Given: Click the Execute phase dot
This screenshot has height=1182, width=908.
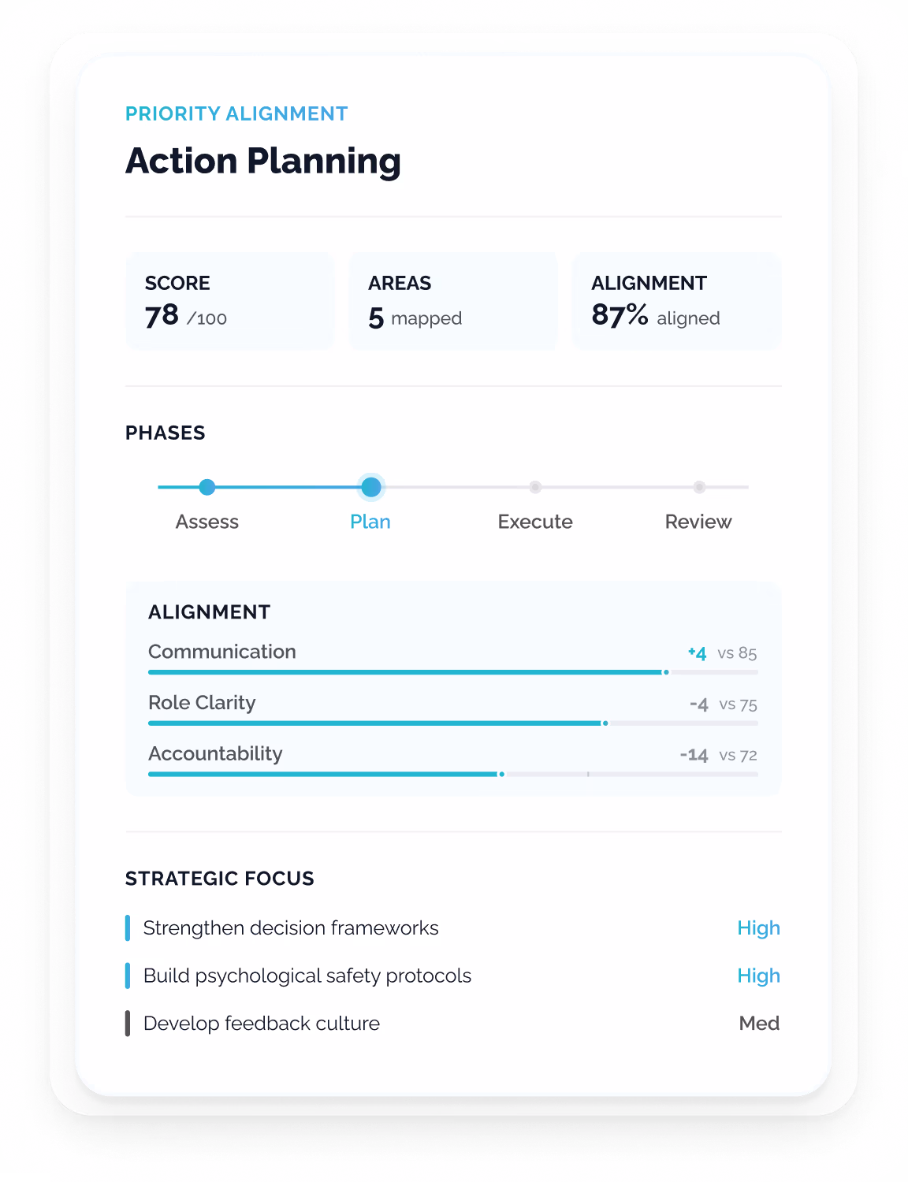Looking at the screenshot, I should (535, 487).
